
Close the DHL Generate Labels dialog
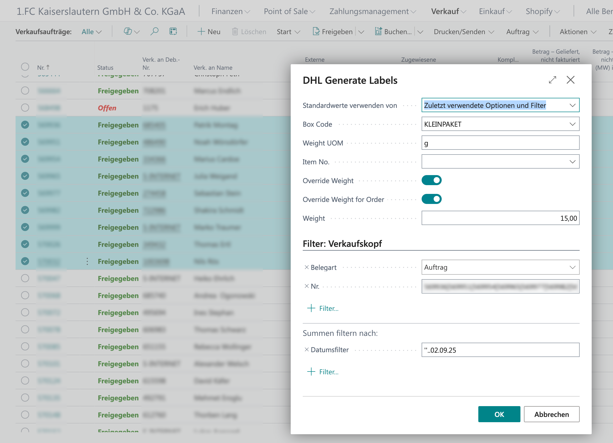pyautogui.click(x=570, y=80)
